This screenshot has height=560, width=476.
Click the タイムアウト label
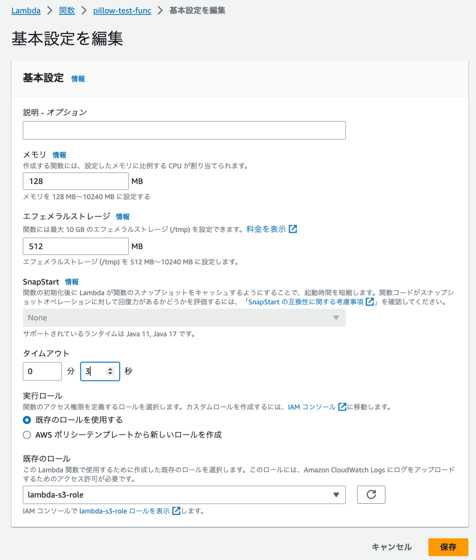[x=46, y=353]
